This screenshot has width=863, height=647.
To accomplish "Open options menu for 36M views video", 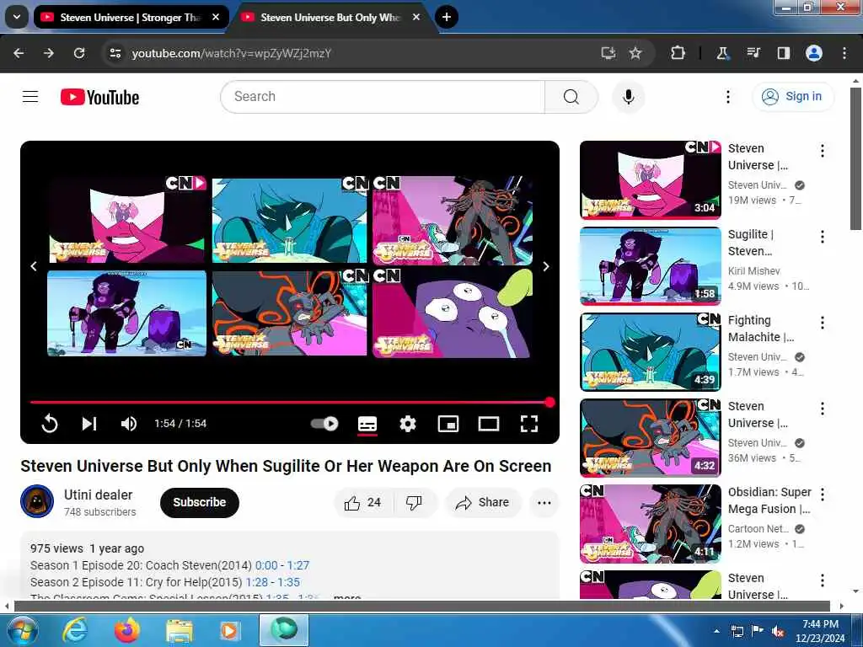I will point(823,409).
